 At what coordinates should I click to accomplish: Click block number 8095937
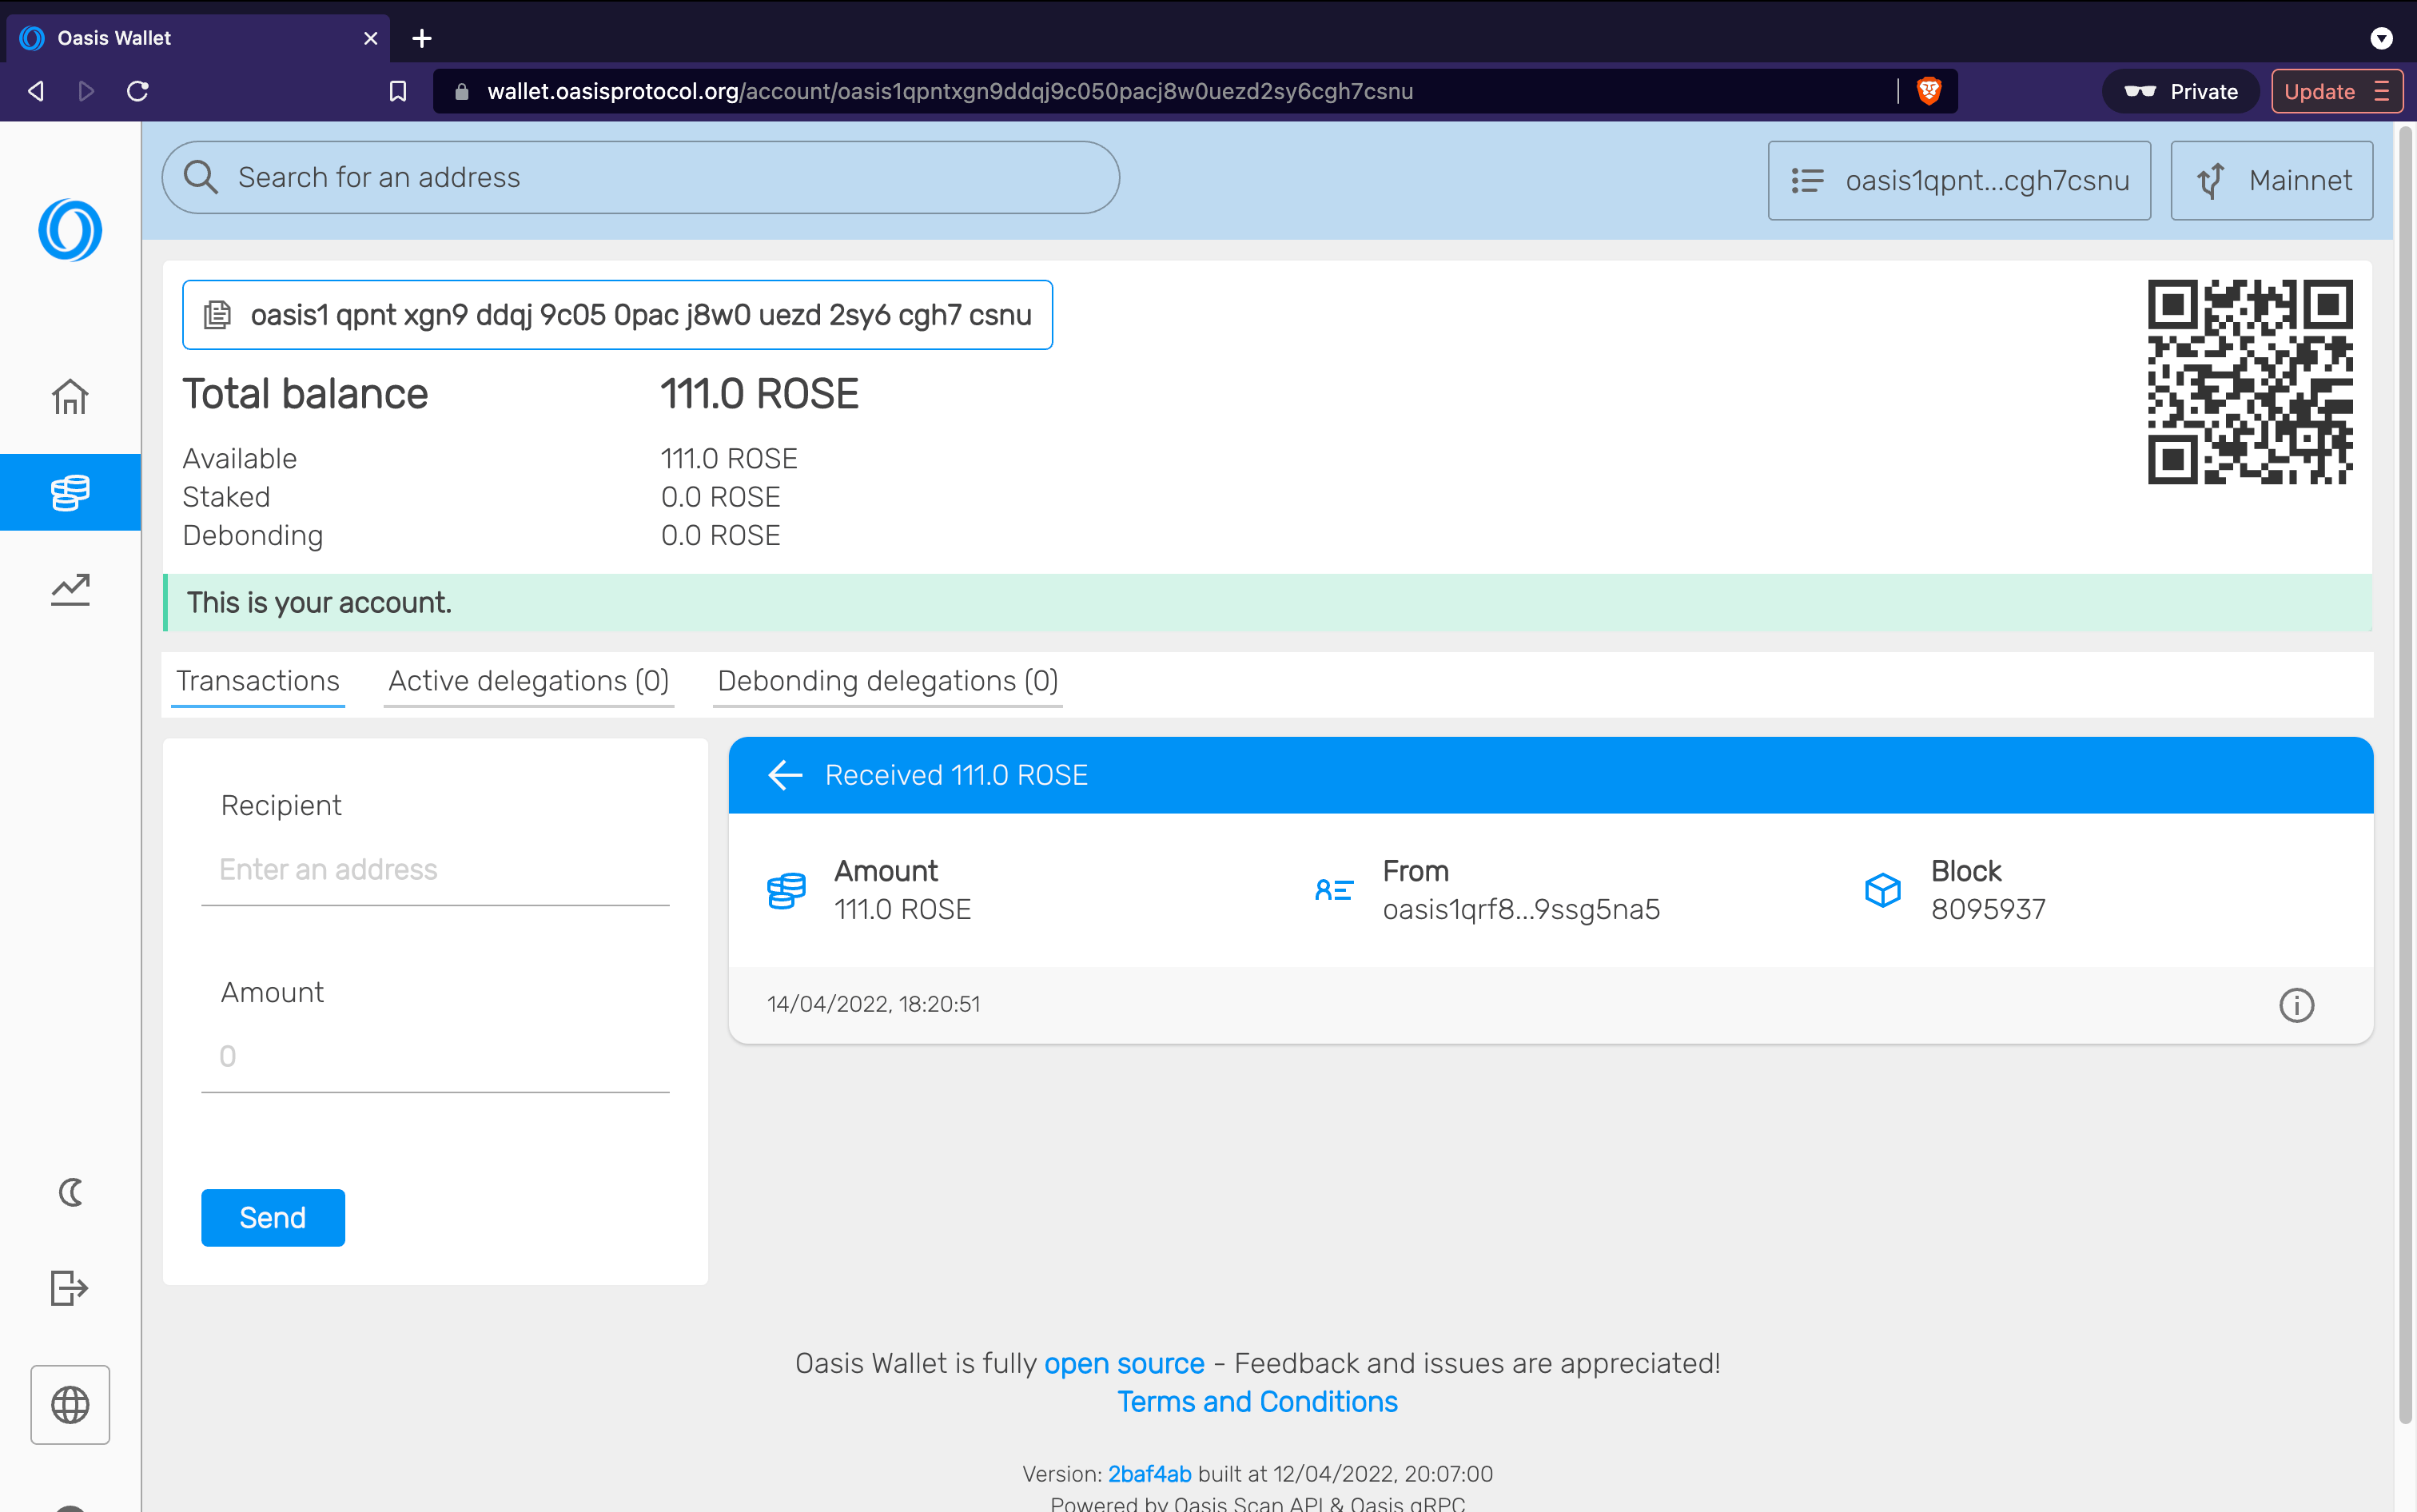pyautogui.click(x=1988, y=909)
